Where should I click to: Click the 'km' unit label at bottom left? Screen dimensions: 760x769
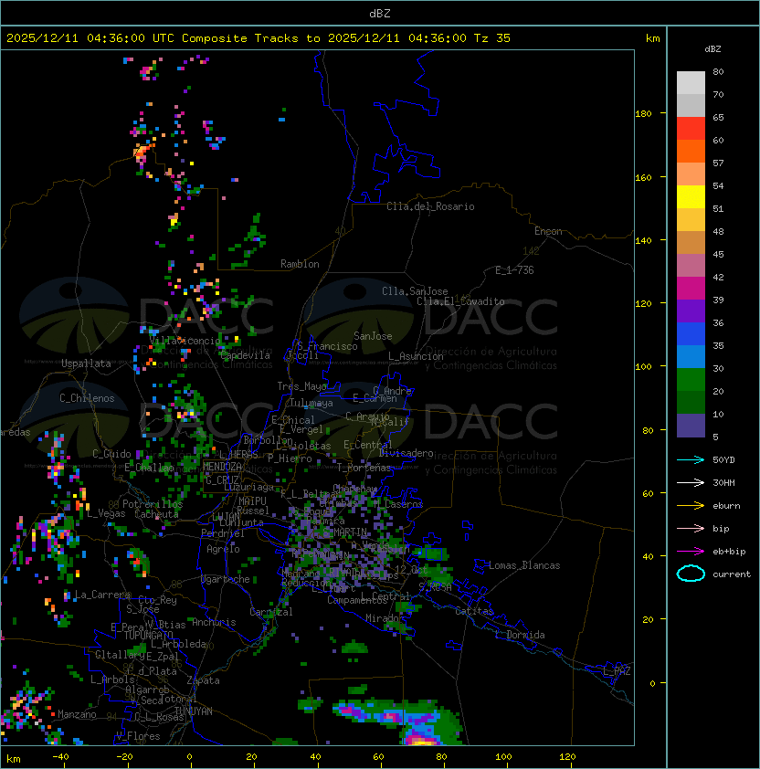pos(14,759)
